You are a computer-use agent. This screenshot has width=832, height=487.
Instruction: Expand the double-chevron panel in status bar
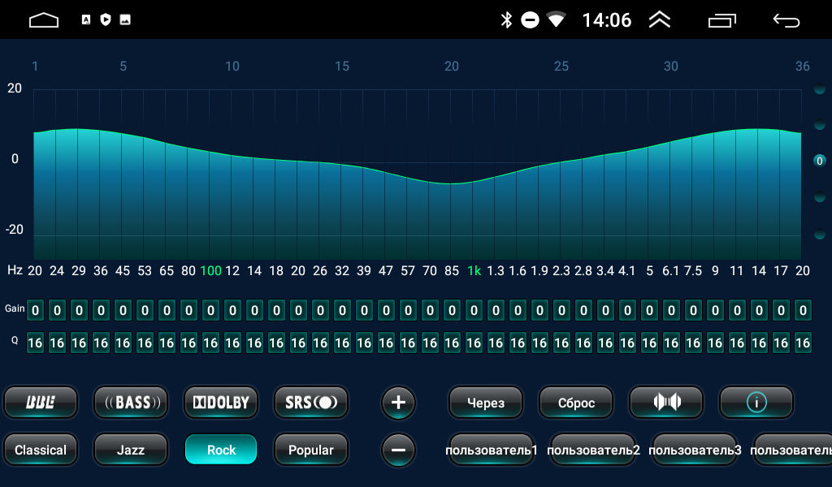tap(660, 20)
